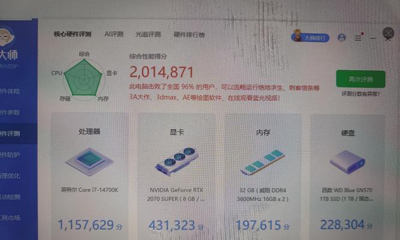Click the total score 2,014,871
The image size is (400, 240).
point(162,72)
